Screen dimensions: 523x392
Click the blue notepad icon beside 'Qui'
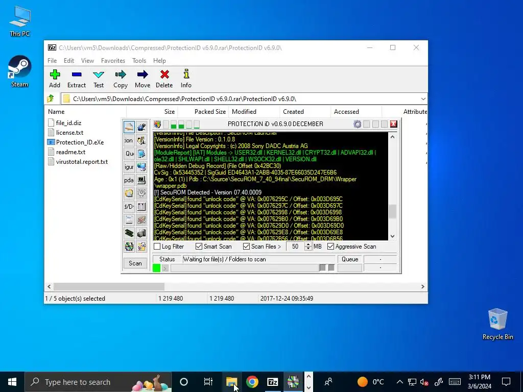(x=141, y=154)
